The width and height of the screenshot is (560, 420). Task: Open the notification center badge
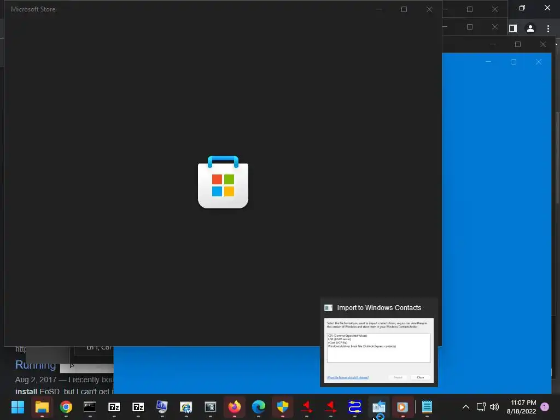coord(545,407)
